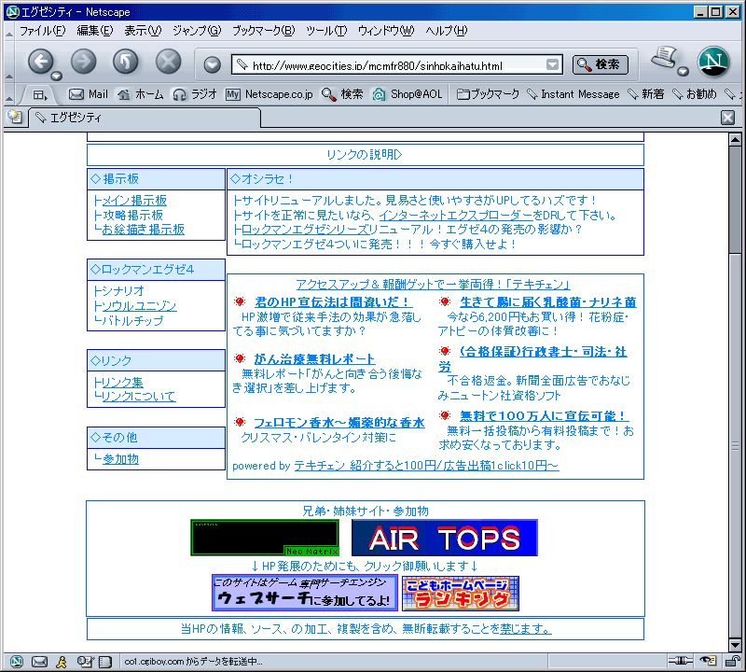Open Instant Messenger status bar running-man icon

point(62,662)
